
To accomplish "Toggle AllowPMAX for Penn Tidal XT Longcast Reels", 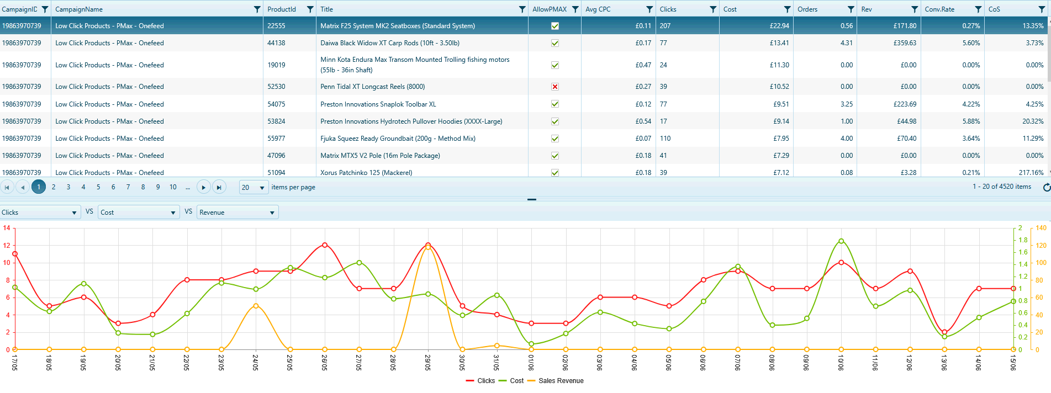I will [x=555, y=87].
